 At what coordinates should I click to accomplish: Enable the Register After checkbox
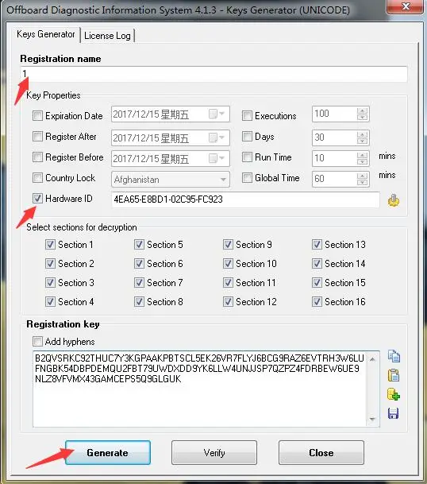(37, 136)
